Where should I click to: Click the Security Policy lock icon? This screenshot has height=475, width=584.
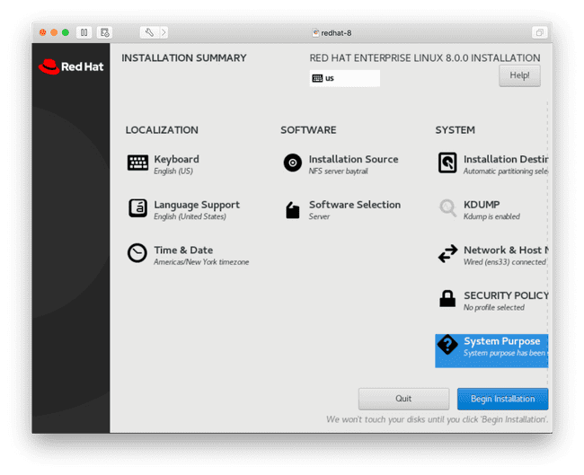(447, 298)
